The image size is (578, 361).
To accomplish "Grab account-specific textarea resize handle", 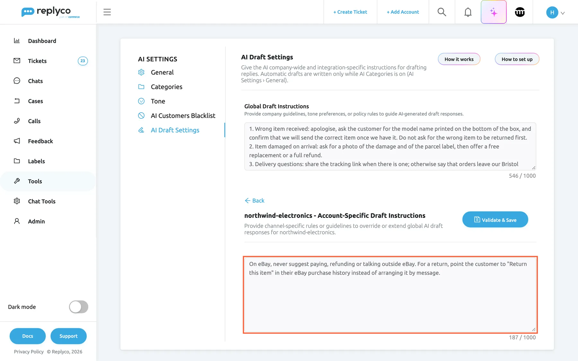I will coord(534,330).
